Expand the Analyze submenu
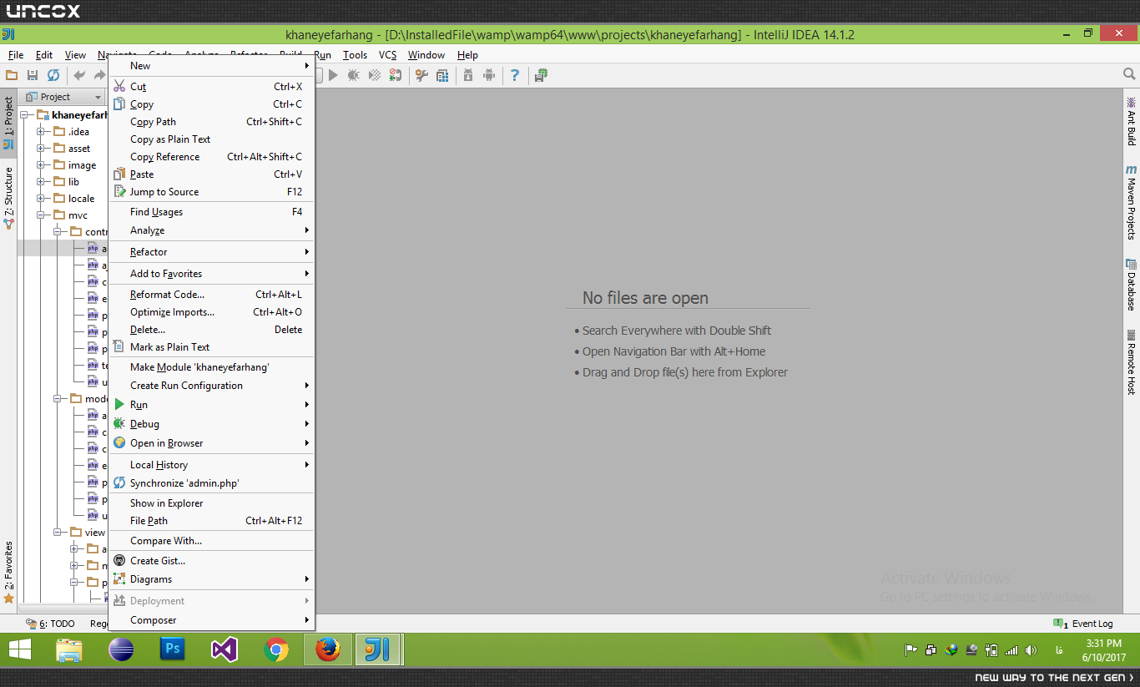1140x687 pixels. tap(212, 230)
